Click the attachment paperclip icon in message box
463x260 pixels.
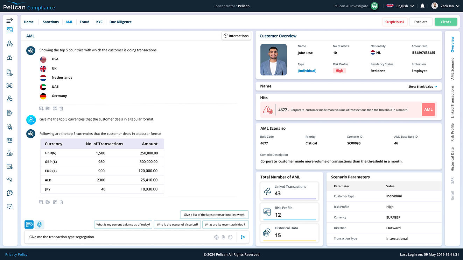point(223,237)
